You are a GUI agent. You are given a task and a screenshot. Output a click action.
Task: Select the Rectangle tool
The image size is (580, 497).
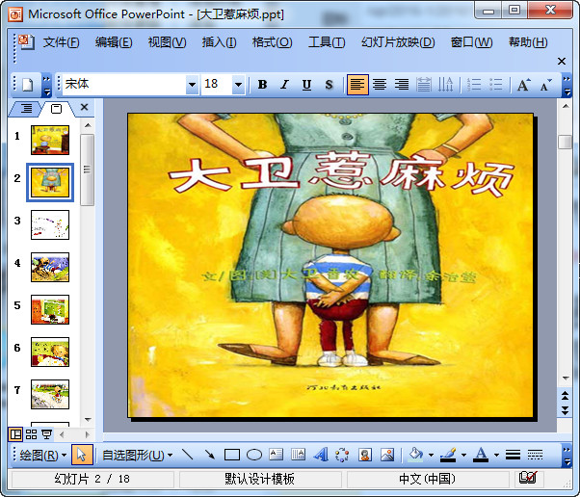tap(232, 455)
